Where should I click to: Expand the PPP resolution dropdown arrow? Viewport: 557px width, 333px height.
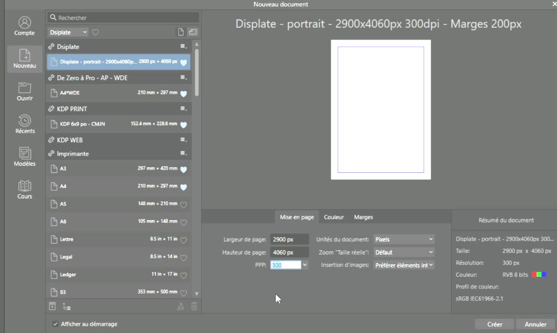(305, 265)
